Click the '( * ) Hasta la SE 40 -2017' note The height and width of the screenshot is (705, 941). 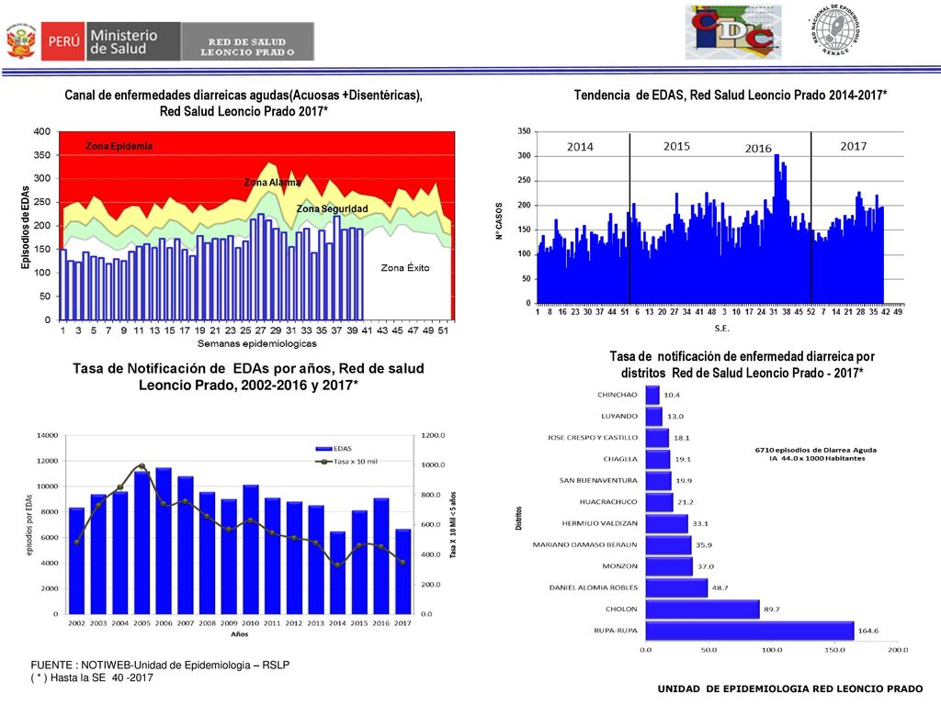[92, 678]
